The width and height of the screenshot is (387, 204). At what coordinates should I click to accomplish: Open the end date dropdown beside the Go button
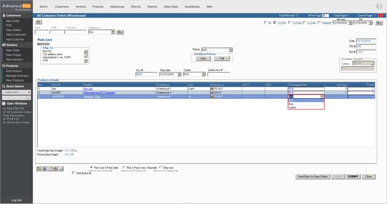pos(371,22)
